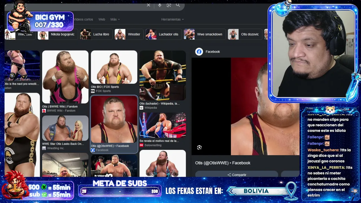Open the video thumbnail of Otis with the bow tie
This screenshot has width=361, height=203.
click(114, 166)
